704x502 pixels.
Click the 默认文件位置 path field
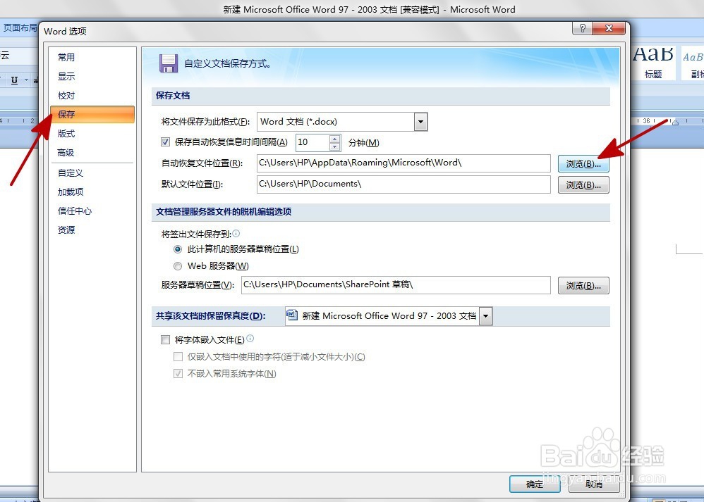[403, 184]
